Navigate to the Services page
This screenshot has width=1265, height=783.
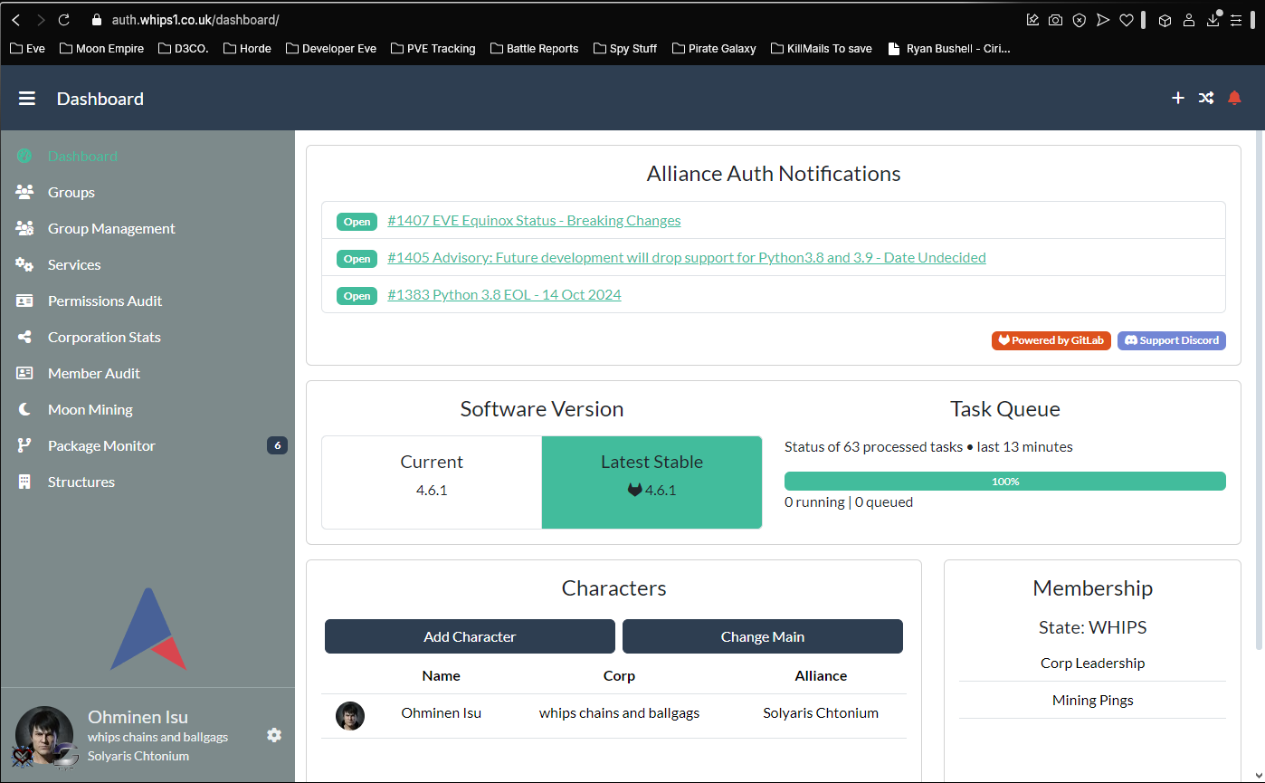[x=74, y=264]
